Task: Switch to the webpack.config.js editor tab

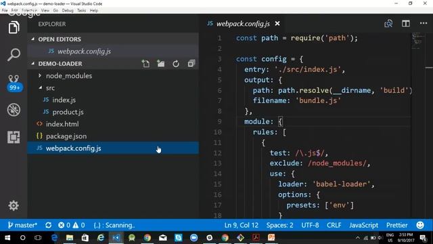Action: pyautogui.click(x=243, y=24)
